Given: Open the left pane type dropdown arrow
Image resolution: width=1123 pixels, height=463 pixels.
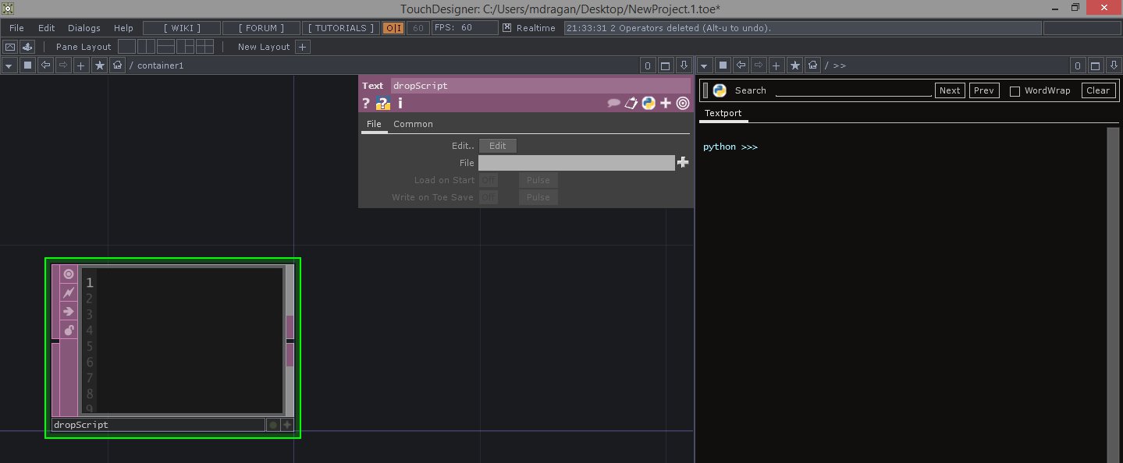Looking at the screenshot, I should coord(9,65).
